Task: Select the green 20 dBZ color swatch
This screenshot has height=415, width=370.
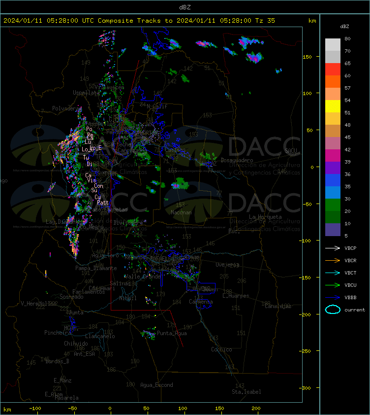Action: coord(333,205)
